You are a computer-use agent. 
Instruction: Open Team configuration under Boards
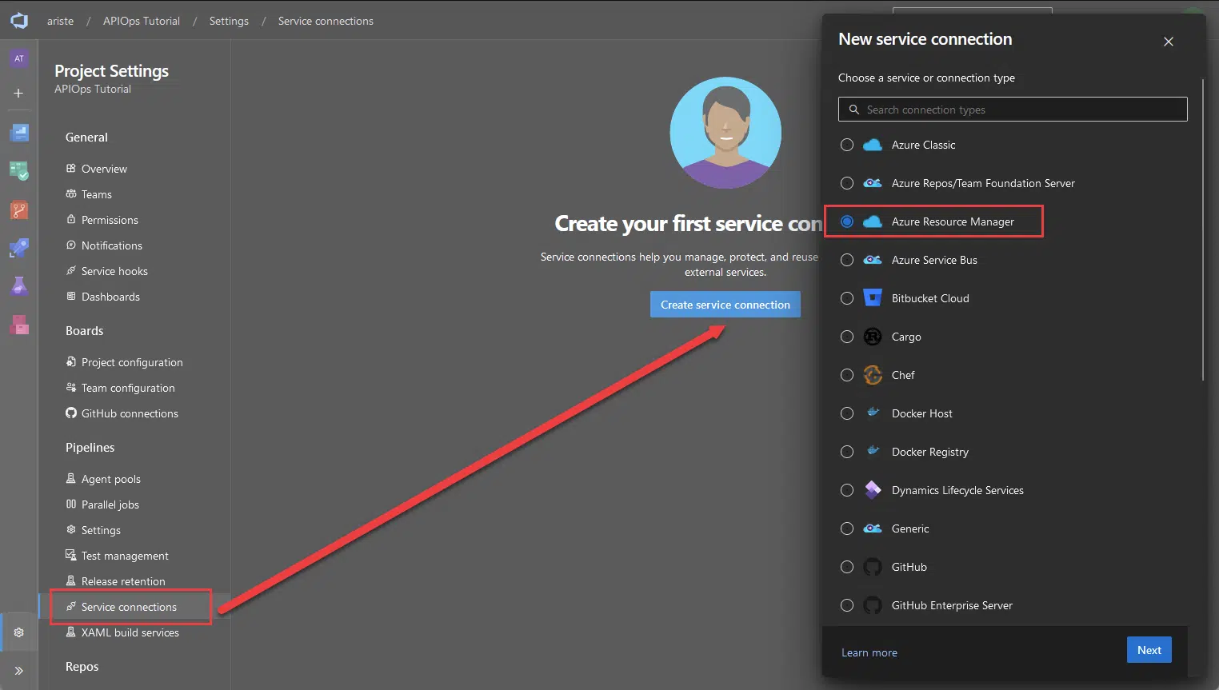point(128,388)
